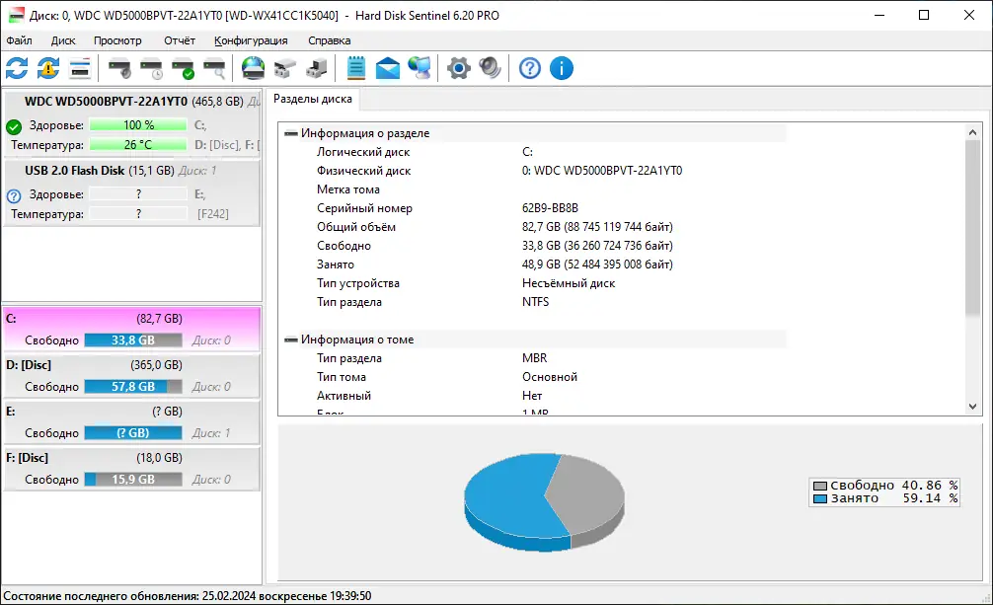Open the Файл menu
This screenshot has height=605, width=993.
[19, 40]
